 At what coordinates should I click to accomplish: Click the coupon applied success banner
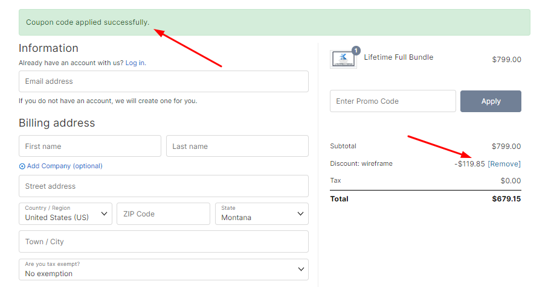(274, 22)
